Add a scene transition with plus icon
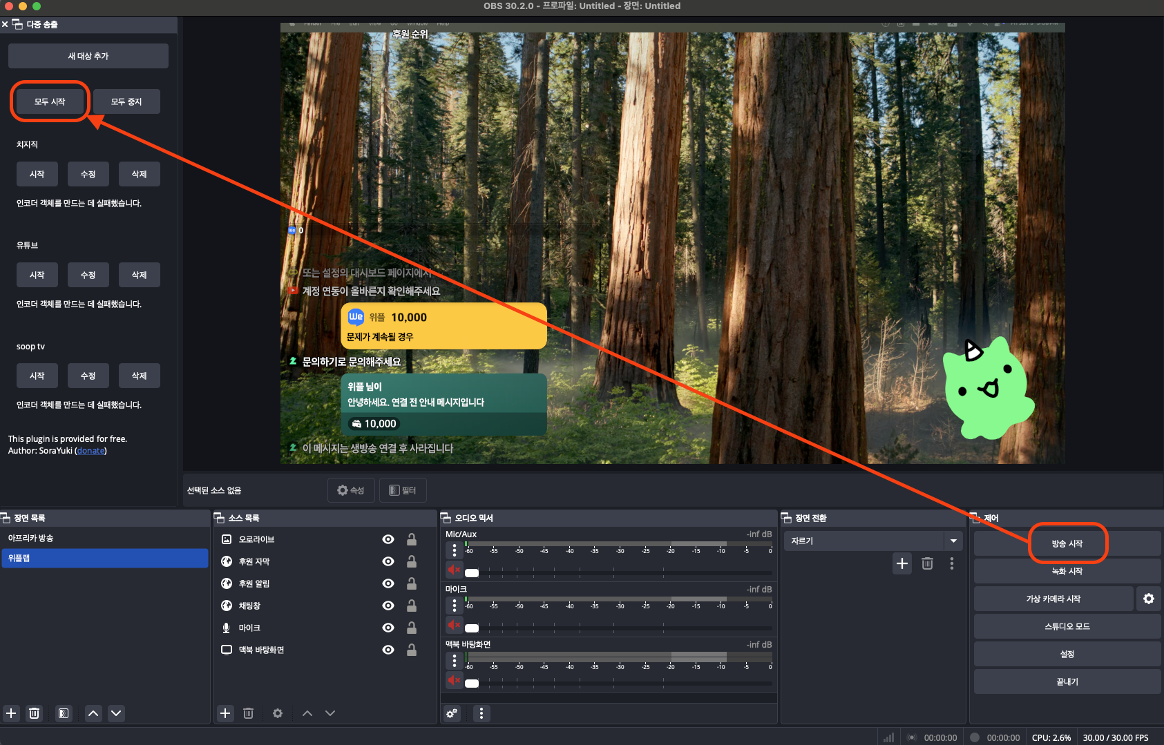 pyautogui.click(x=902, y=563)
